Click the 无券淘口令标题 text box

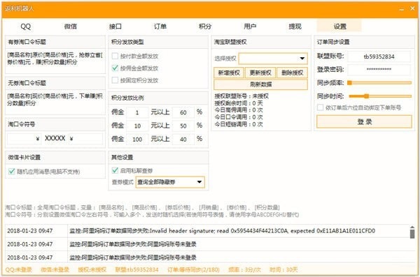pyautogui.click(x=55, y=102)
